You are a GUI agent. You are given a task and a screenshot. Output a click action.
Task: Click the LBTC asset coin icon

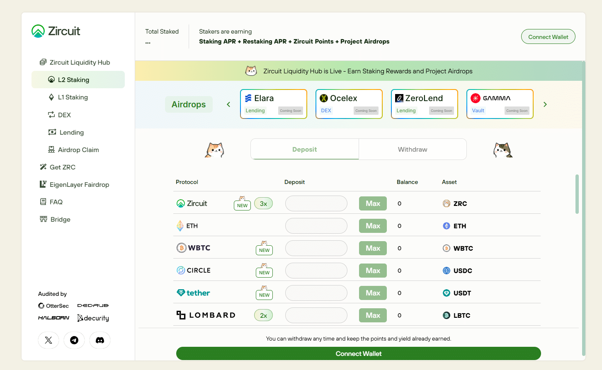tap(447, 315)
